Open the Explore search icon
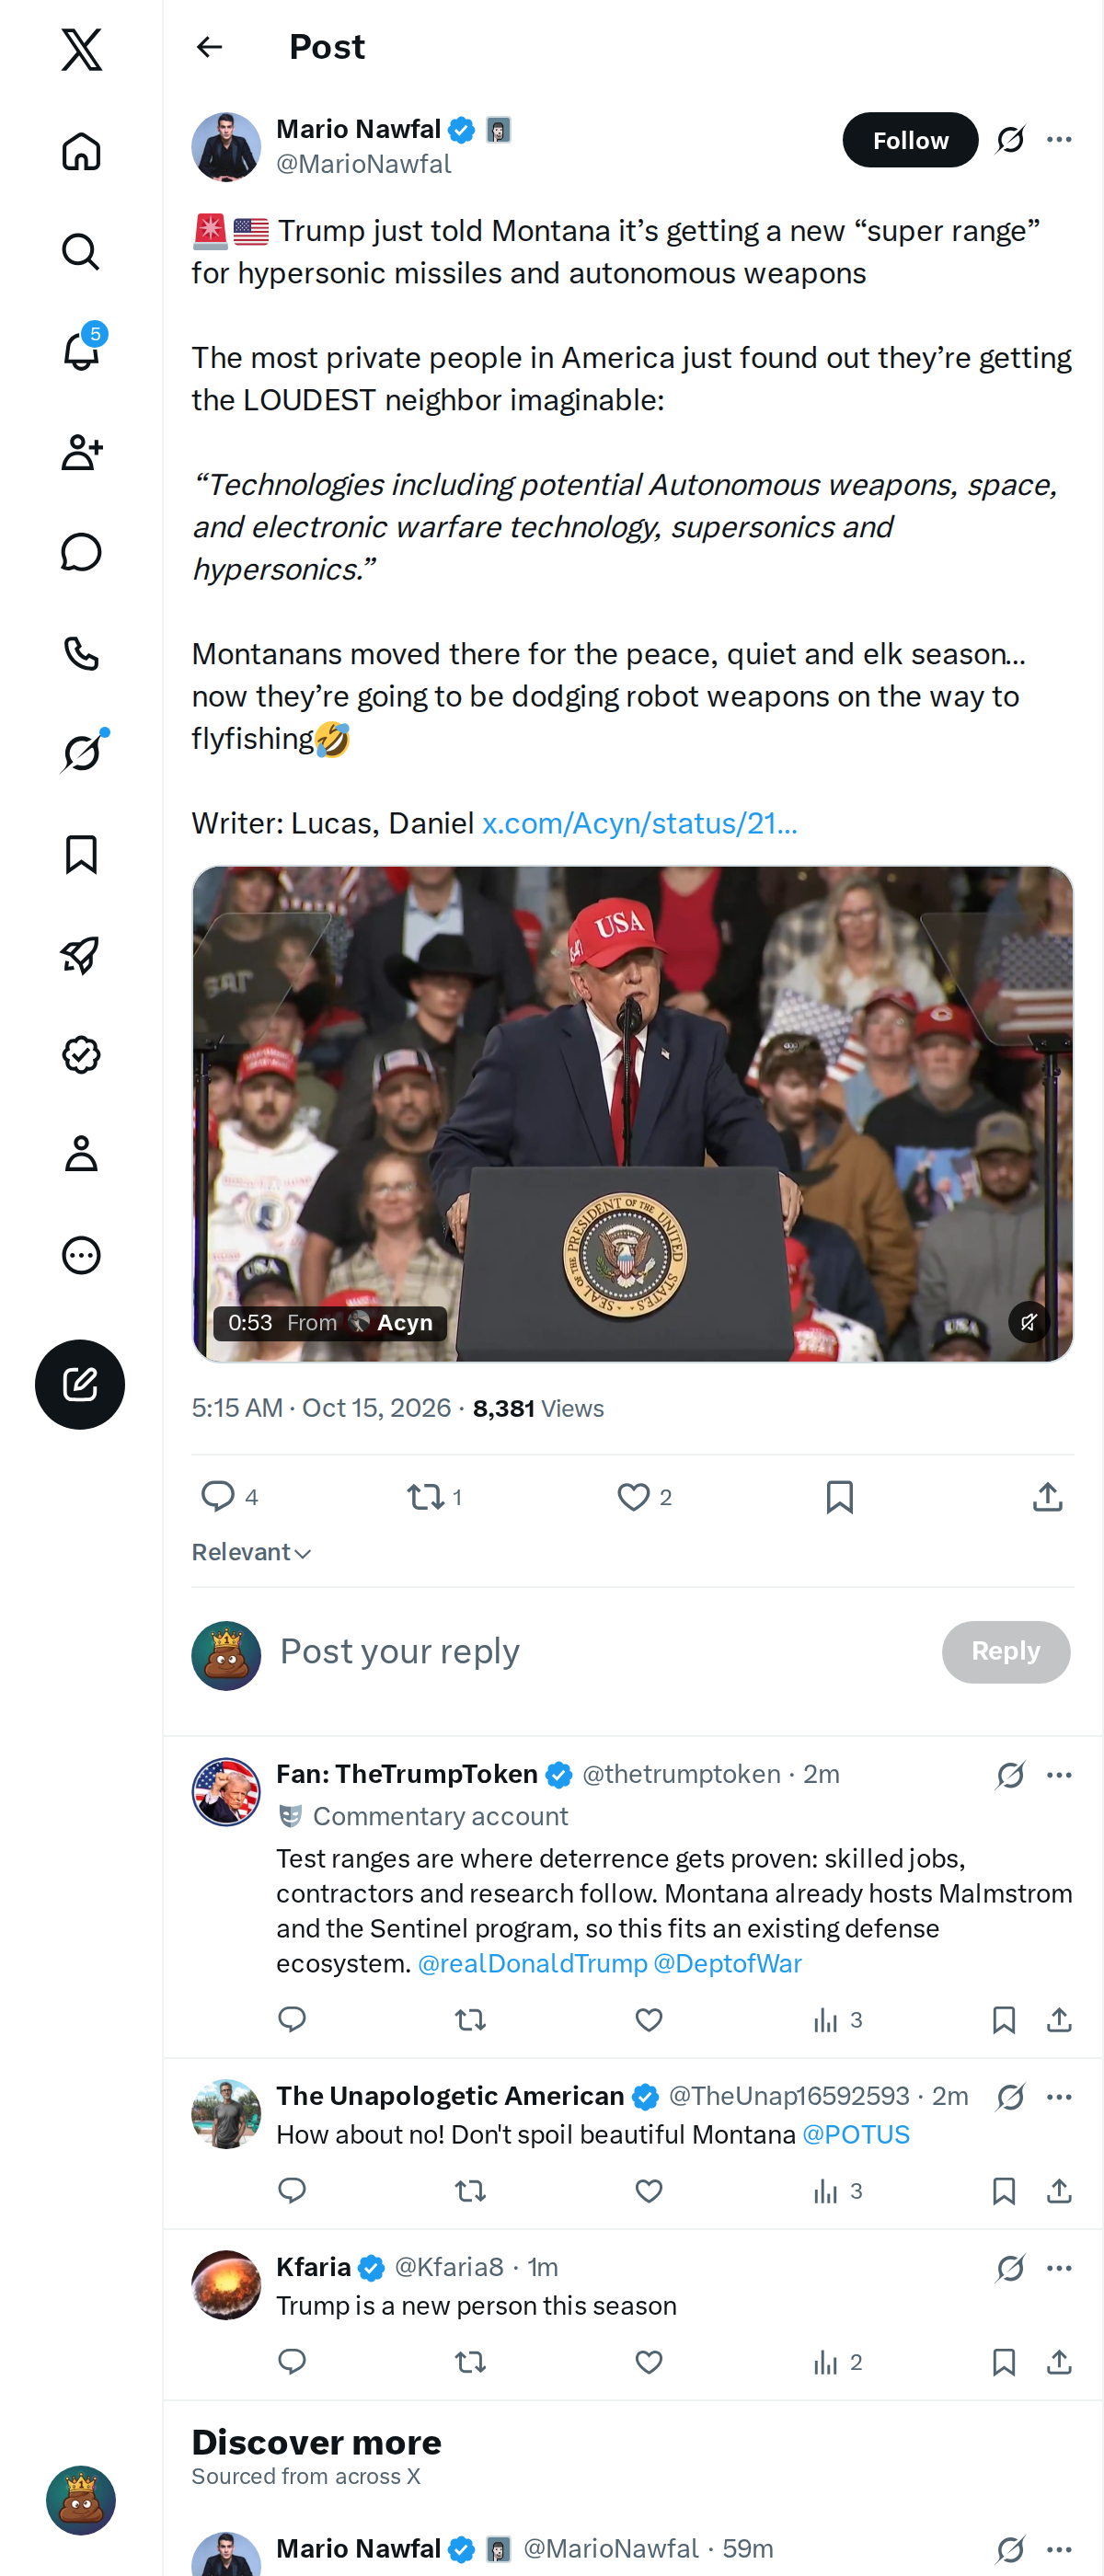Screen dimensions: 1104x2576 [81, 251]
